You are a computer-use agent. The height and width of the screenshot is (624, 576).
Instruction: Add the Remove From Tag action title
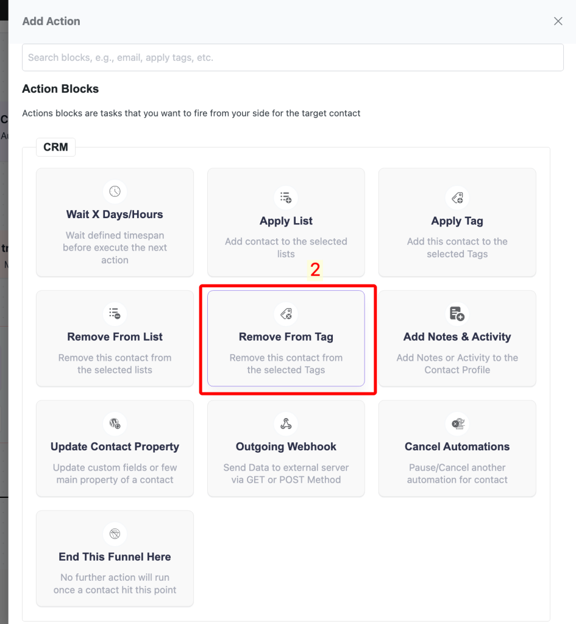286,337
